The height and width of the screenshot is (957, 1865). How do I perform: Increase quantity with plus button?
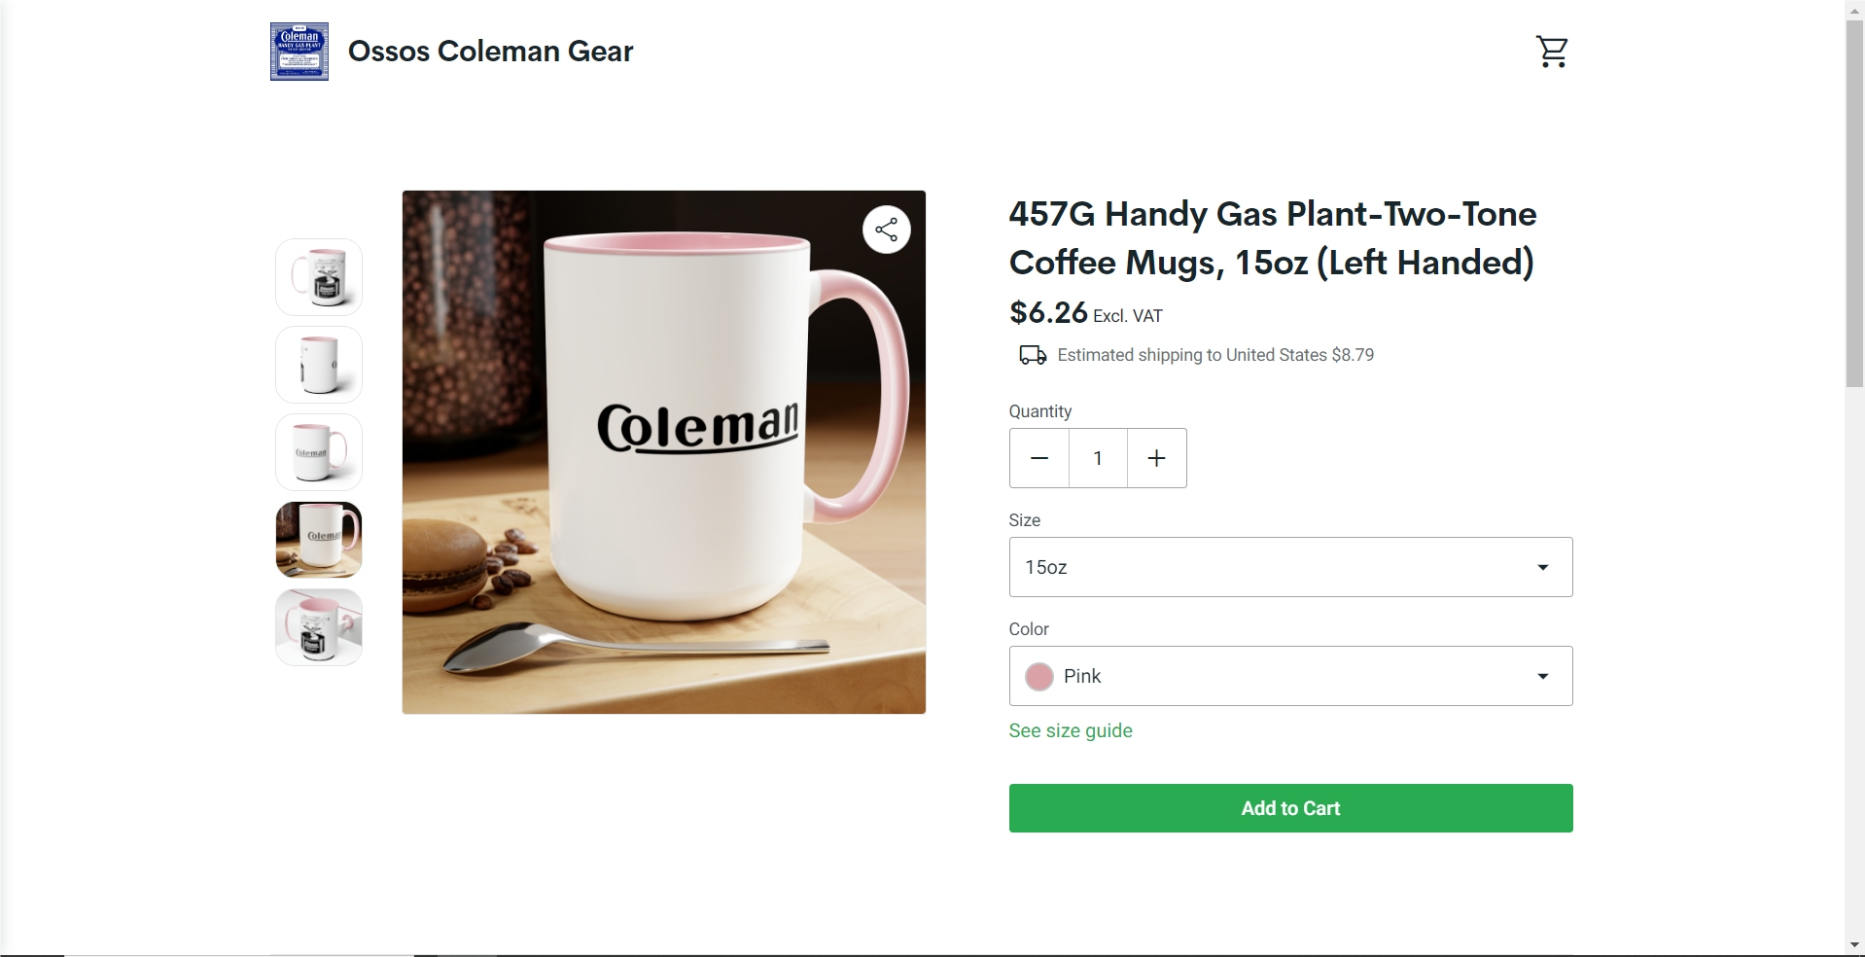(1156, 458)
